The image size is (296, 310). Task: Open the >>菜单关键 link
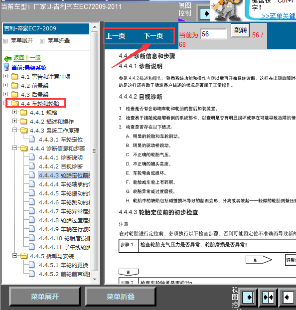tap(279, 16)
